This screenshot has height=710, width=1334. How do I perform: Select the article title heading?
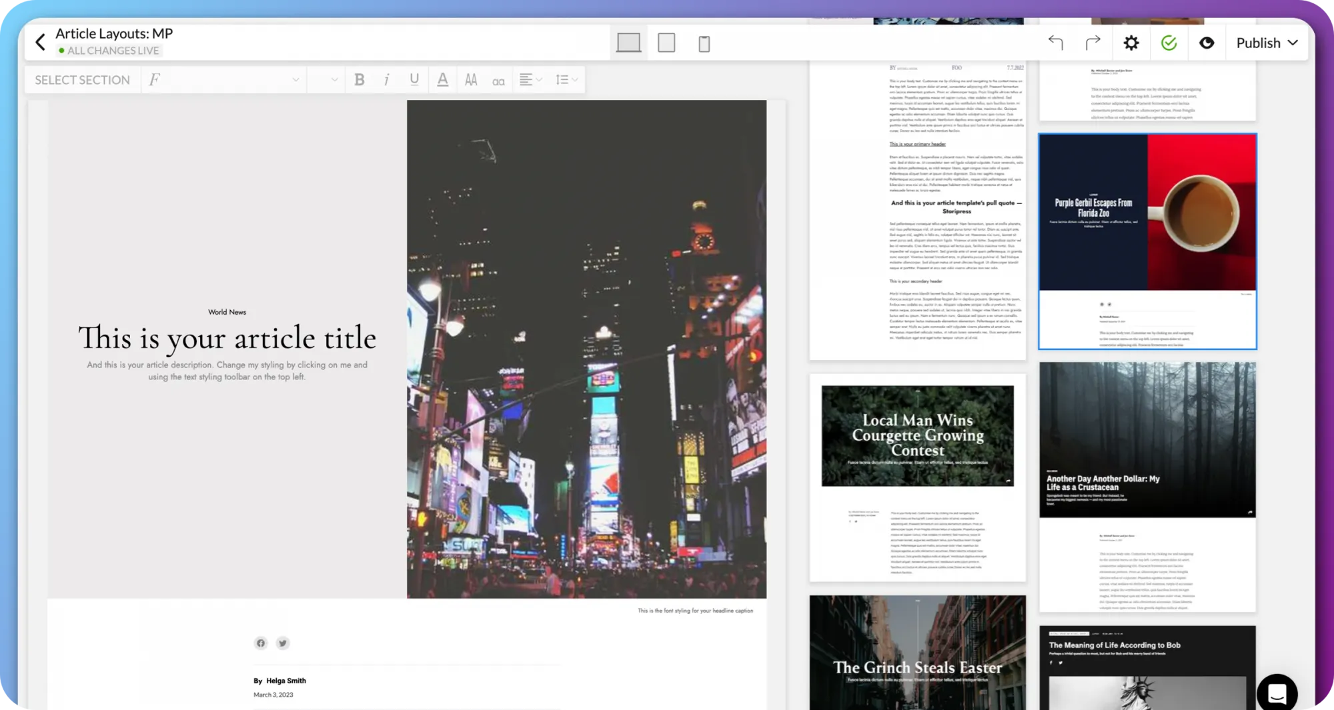tap(227, 338)
